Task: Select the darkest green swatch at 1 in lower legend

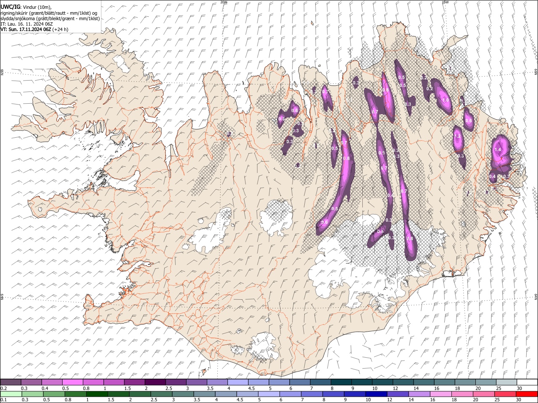Action: (97, 394)
